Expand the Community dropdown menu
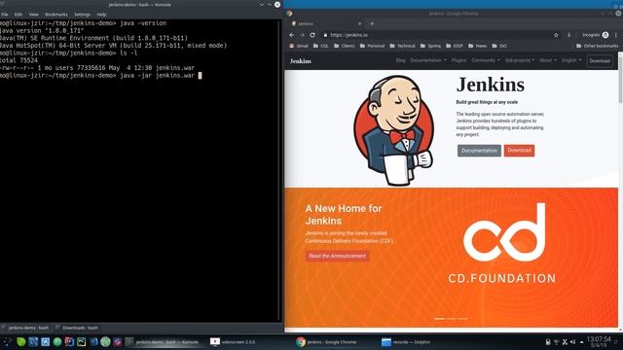 (x=486, y=60)
